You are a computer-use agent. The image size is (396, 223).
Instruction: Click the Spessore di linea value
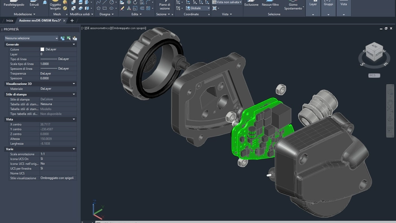pos(58,68)
